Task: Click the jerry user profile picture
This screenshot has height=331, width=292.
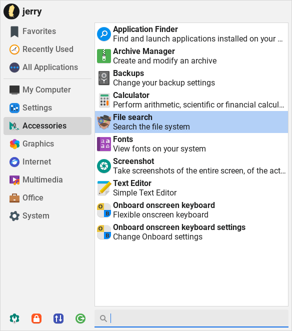Action: (11, 11)
